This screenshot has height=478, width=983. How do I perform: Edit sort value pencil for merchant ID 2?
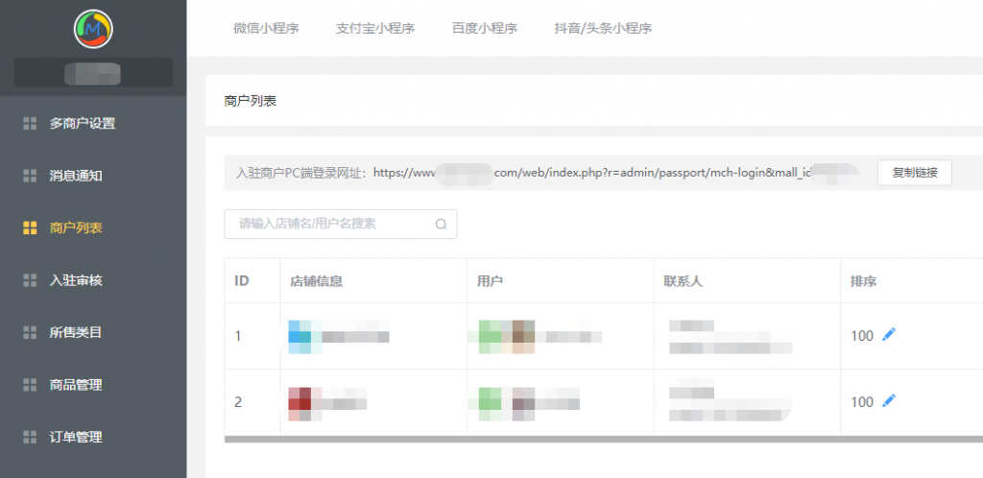tap(889, 401)
